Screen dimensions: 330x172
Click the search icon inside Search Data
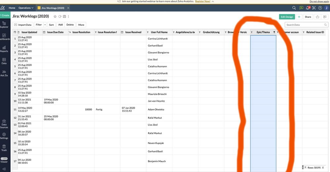tap(325, 25)
